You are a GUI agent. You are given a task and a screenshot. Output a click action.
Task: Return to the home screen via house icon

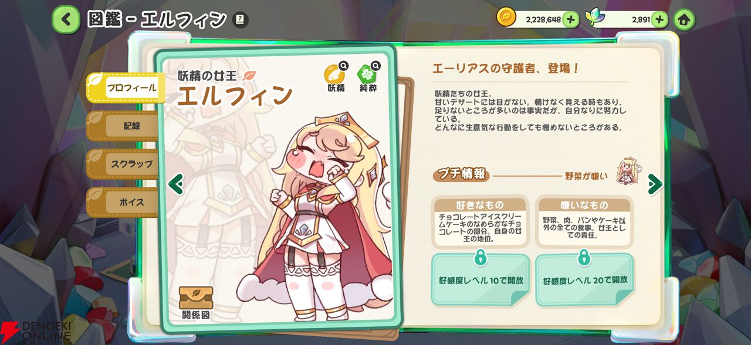(684, 19)
